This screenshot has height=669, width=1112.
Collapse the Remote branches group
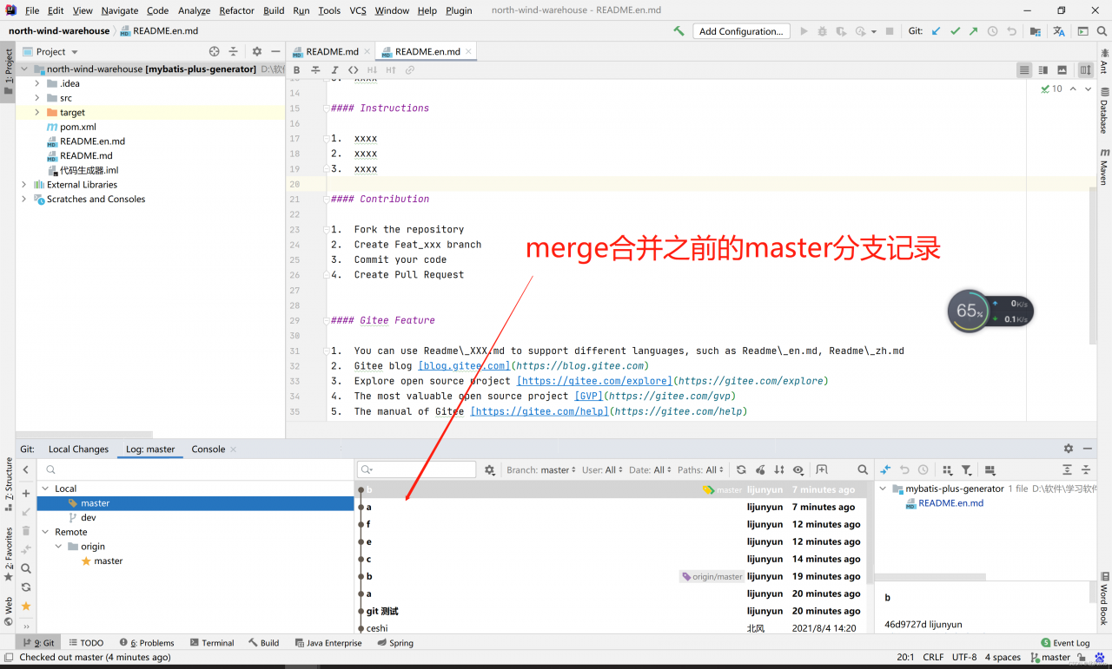tap(45, 532)
